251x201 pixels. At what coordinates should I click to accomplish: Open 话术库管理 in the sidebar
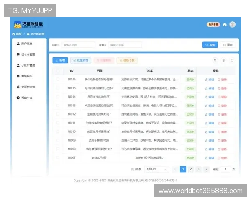pyautogui.click(x=26, y=54)
